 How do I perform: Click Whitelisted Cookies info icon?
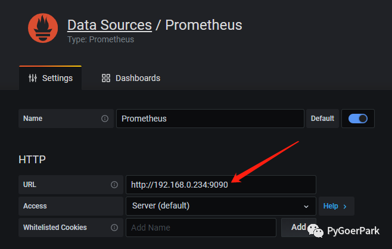pyautogui.click(x=114, y=227)
